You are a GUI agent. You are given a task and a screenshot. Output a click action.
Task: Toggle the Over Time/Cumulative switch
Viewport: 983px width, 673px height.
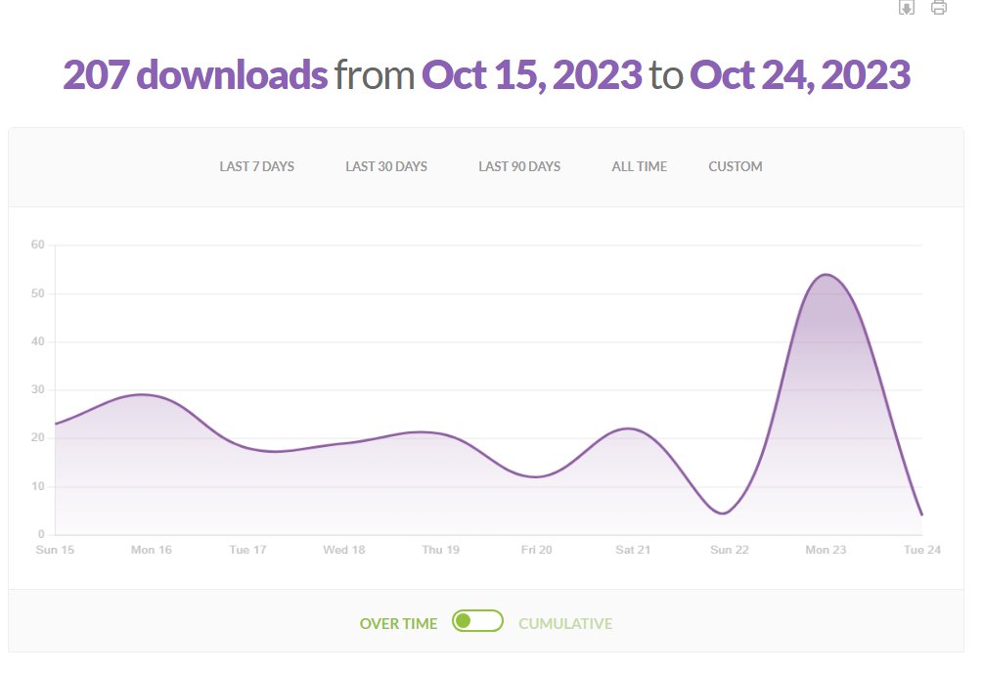tap(477, 621)
